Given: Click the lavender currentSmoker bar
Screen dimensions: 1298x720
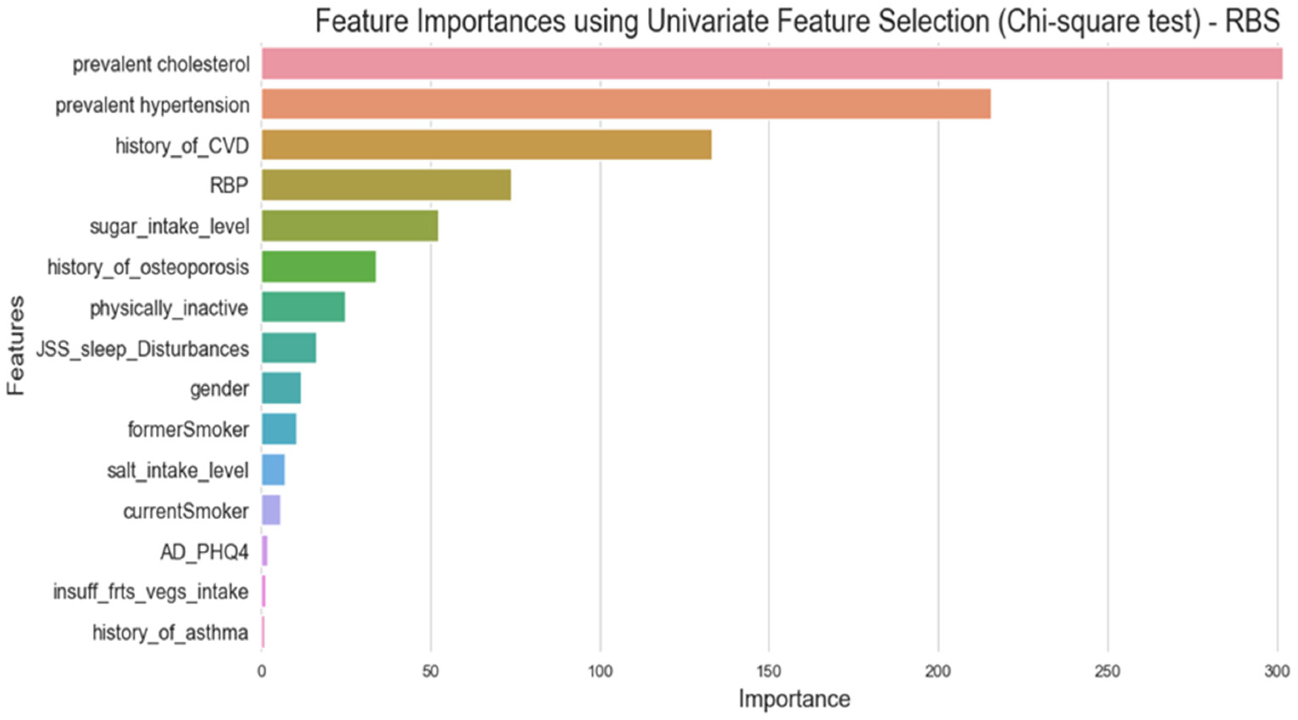Looking at the screenshot, I should (271, 510).
